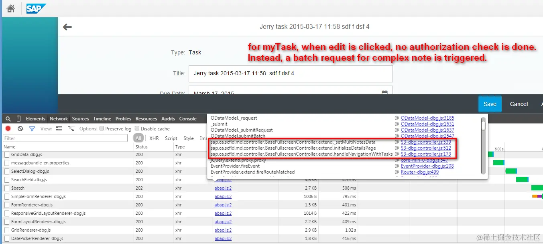Open the S3-dbg.controller.js:173 link
Image resolution: width=543 pixels, height=244 pixels.
pos(426,154)
